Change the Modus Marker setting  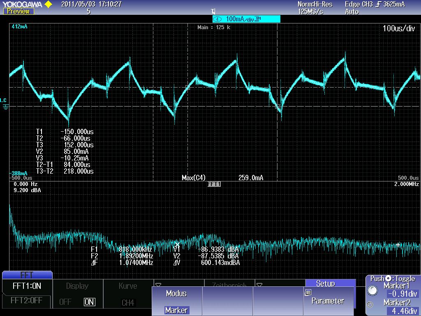point(176,302)
